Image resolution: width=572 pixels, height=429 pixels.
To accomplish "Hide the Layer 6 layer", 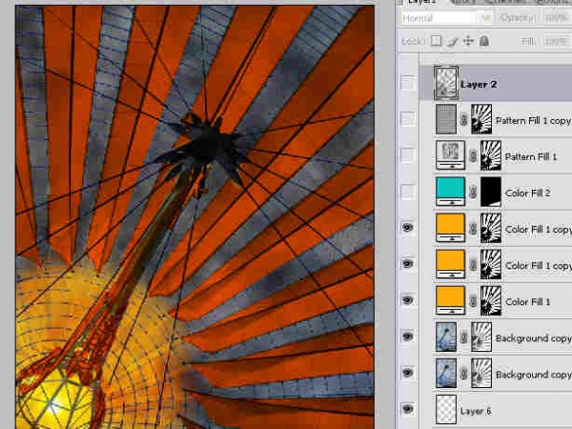I will (408, 409).
